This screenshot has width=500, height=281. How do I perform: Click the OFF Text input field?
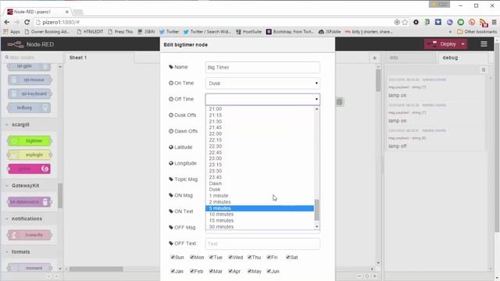262,244
